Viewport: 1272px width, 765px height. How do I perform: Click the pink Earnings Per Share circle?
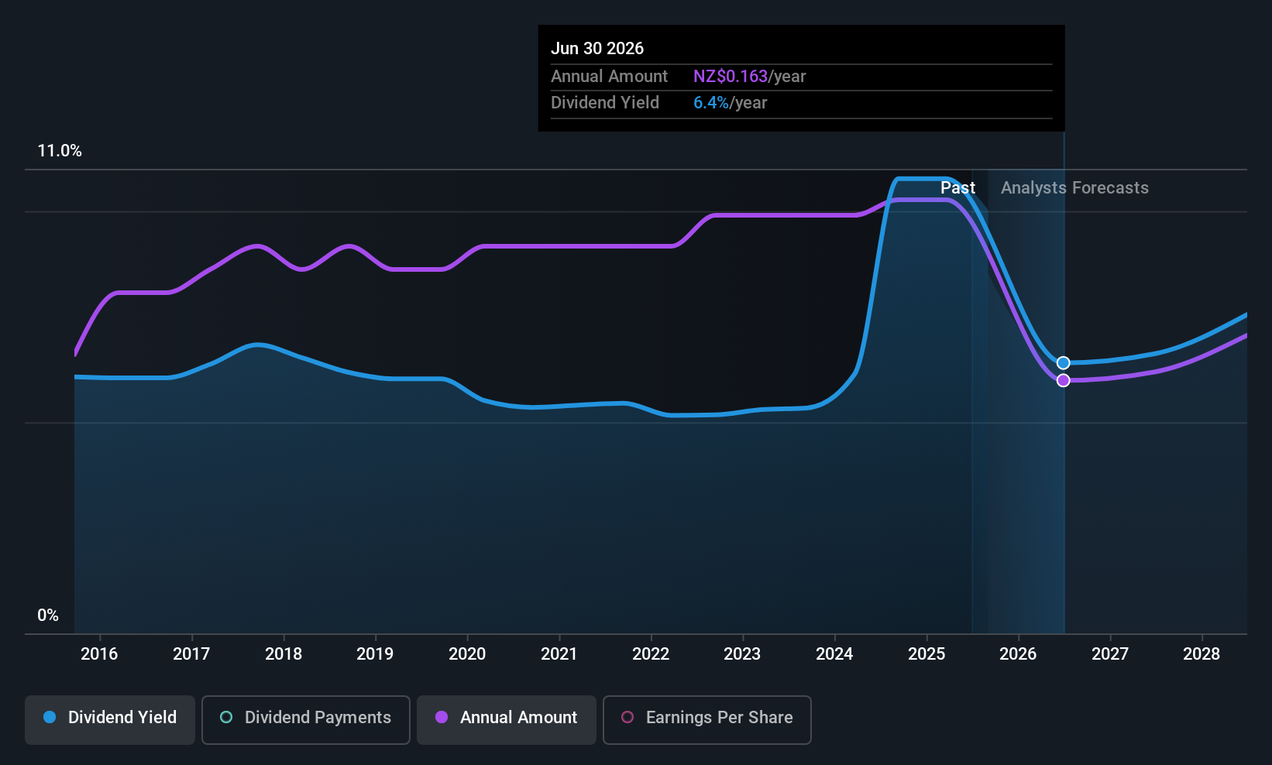[x=627, y=717]
